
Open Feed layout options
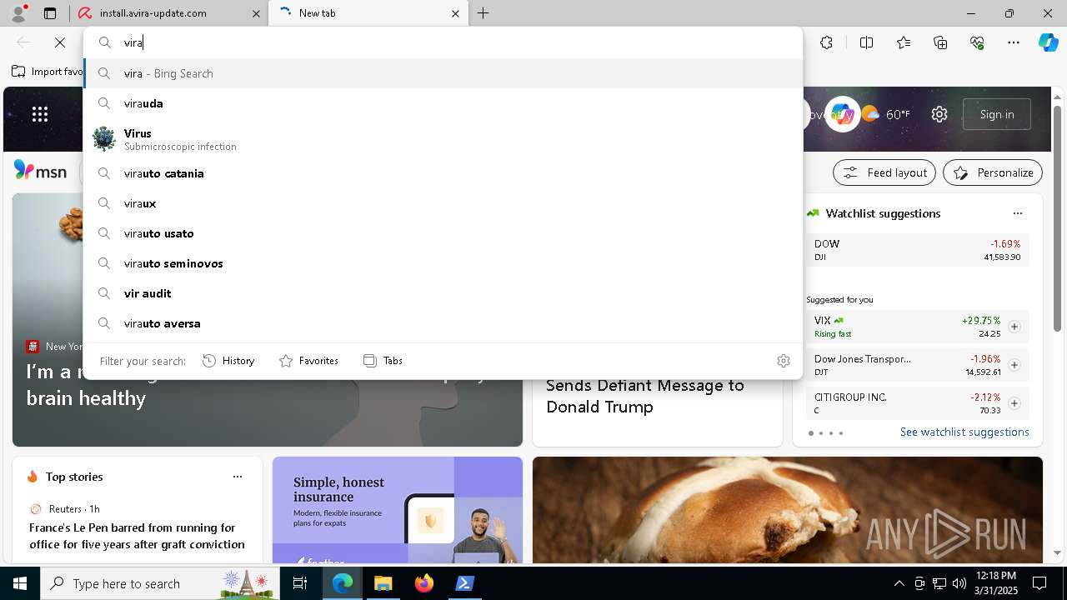tap(884, 172)
